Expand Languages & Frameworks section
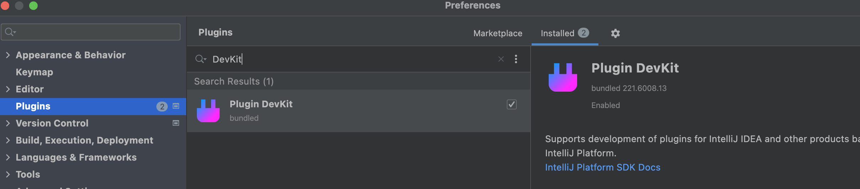This screenshot has height=189, width=860. pos(8,157)
